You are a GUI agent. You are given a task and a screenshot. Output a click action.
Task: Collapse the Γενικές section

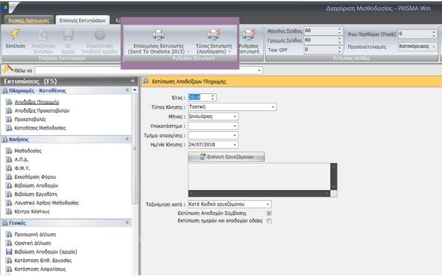127,223
